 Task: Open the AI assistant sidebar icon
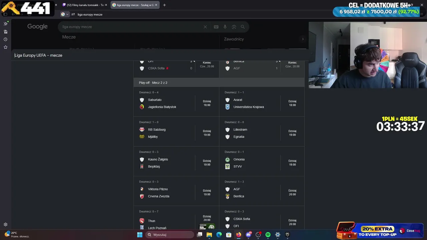click(x=6, y=24)
